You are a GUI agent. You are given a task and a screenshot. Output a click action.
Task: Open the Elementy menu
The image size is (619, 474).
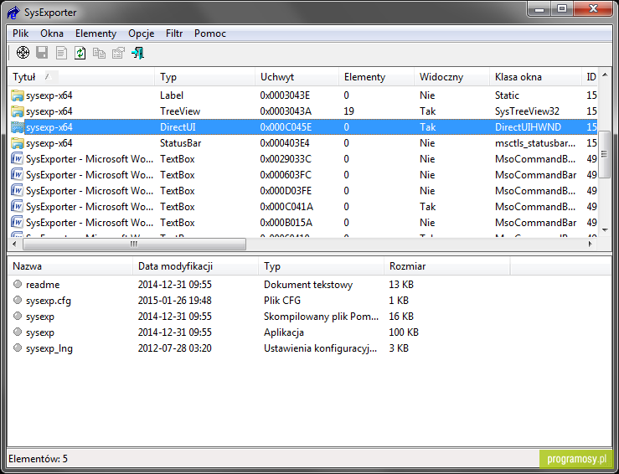tap(96, 33)
